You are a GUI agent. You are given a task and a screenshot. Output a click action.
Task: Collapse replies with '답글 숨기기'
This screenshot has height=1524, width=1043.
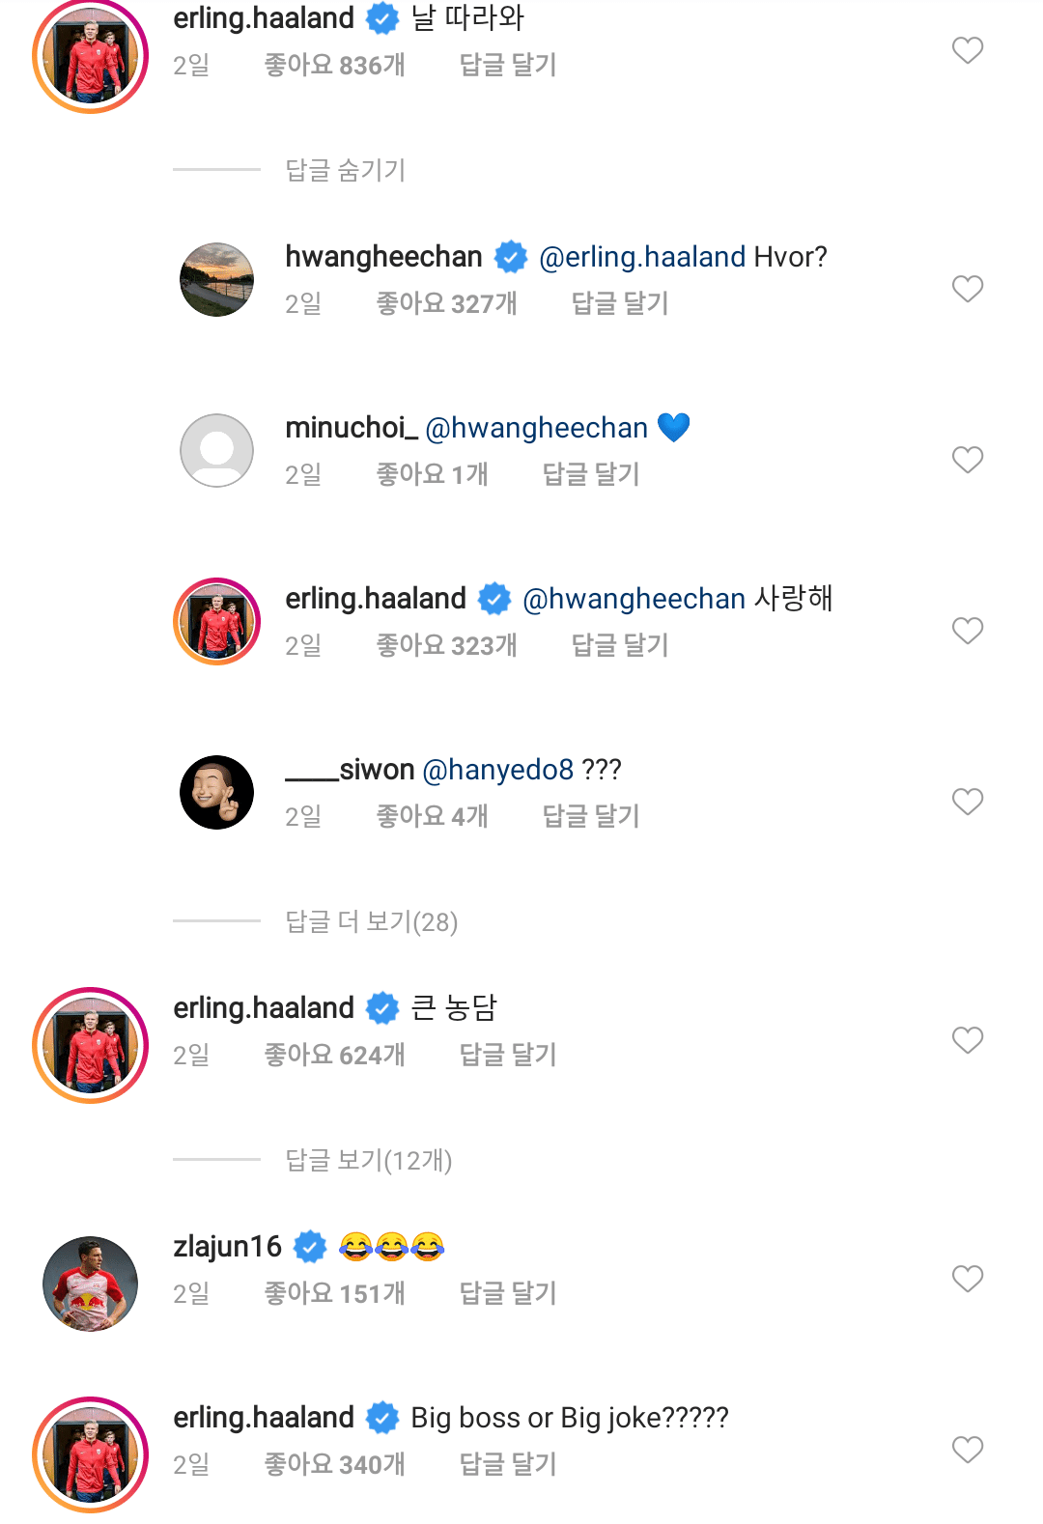point(345,171)
